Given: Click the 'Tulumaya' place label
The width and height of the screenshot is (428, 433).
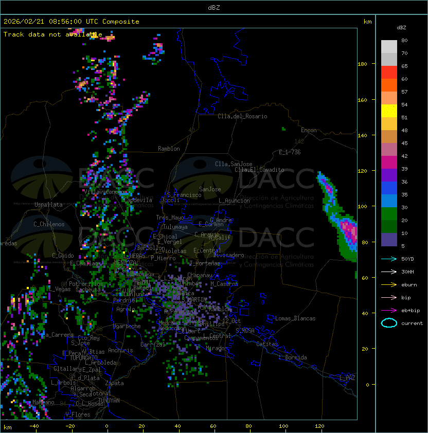Looking at the screenshot, I should tap(175, 227).
